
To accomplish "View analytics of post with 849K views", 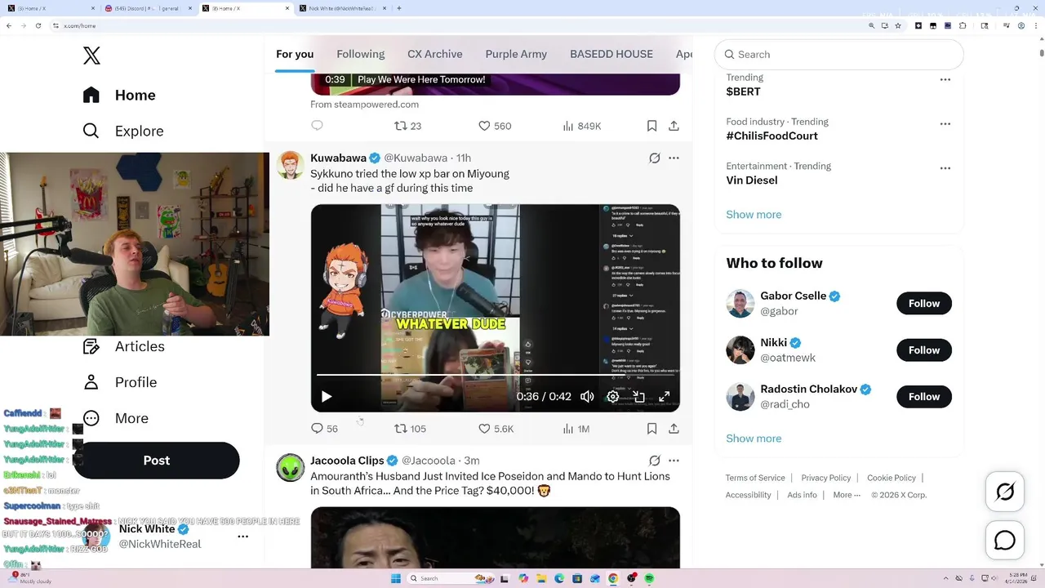I will 581,126.
